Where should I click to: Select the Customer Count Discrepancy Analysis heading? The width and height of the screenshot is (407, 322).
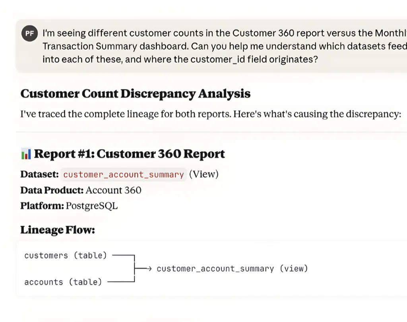pyautogui.click(x=135, y=94)
